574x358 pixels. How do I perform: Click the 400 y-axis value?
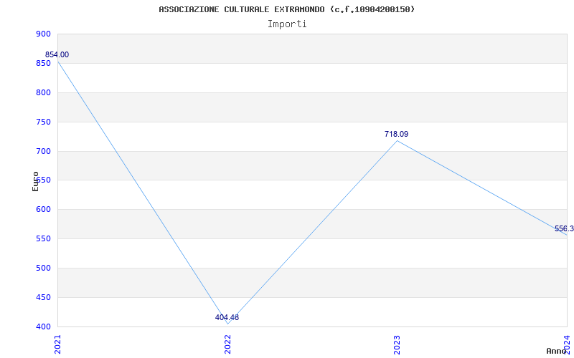point(43,326)
